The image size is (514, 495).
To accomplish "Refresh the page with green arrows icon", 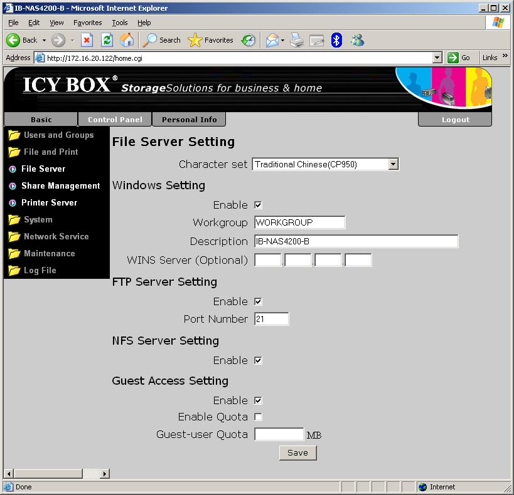I will click(107, 40).
